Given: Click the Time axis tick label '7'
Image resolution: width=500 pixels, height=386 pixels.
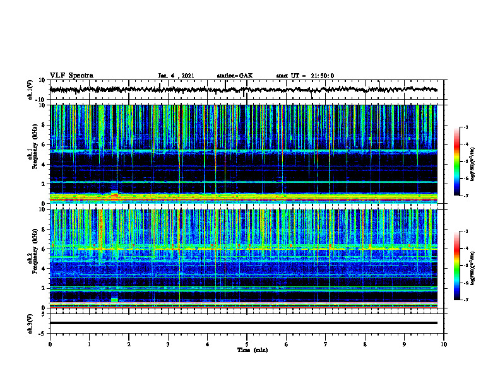Looking at the screenshot, I should (326, 344).
